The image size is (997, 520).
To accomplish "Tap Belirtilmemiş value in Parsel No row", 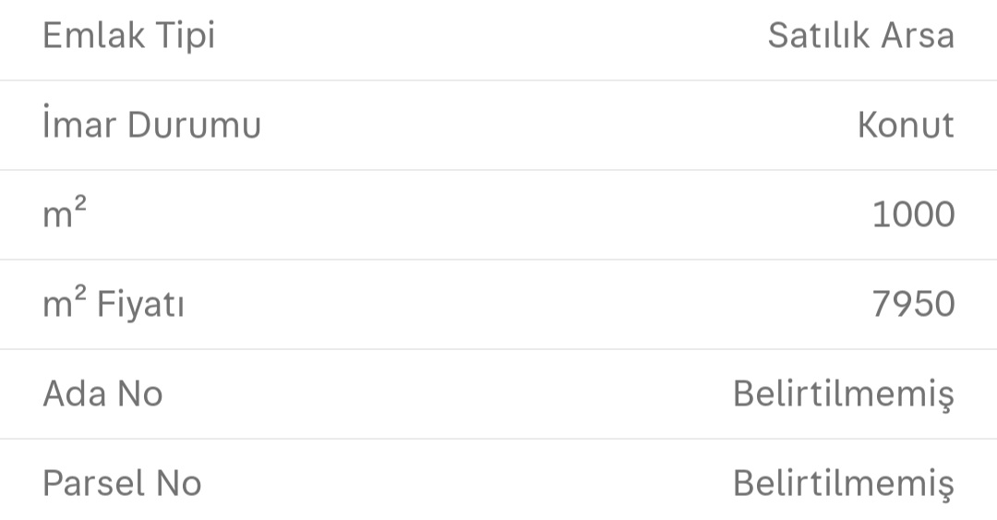I will [x=843, y=484].
